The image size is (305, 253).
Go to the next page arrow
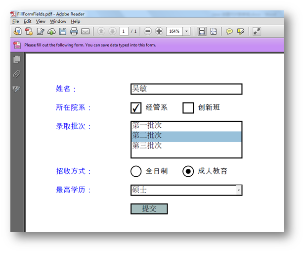(x=112, y=31)
